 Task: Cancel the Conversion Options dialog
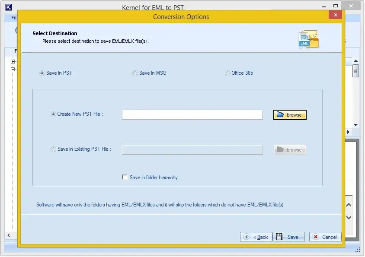pyautogui.click(x=325, y=237)
